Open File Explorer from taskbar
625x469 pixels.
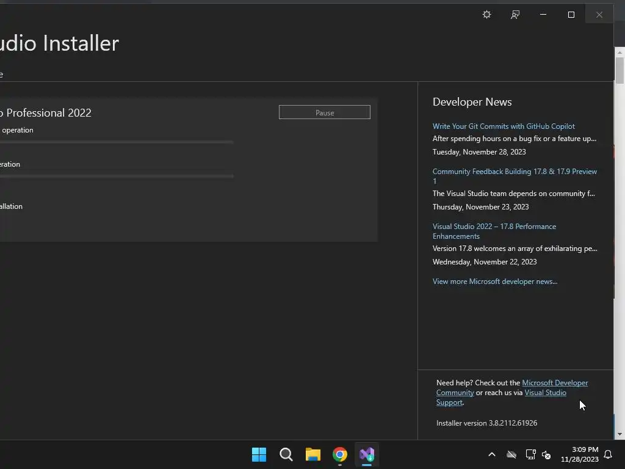point(313,454)
